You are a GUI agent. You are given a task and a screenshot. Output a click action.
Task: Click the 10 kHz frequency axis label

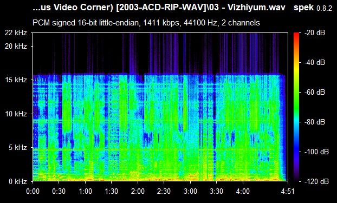coord(16,114)
